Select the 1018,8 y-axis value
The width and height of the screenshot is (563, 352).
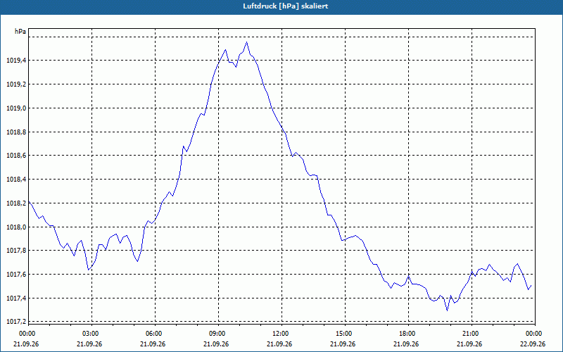16,132
